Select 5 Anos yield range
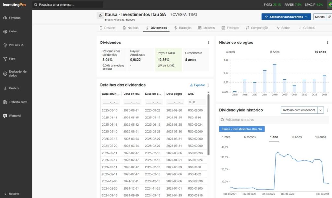The image size is (332, 198). (x=297, y=137)
